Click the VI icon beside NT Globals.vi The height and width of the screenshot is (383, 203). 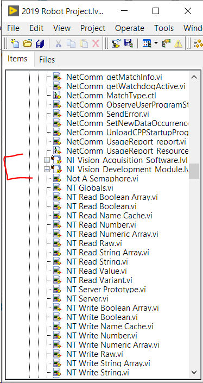[57, 188]
